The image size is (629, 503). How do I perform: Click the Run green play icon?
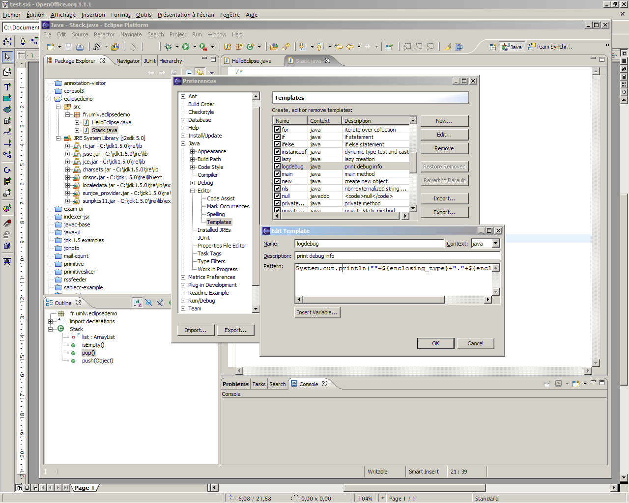pos(186,47)
